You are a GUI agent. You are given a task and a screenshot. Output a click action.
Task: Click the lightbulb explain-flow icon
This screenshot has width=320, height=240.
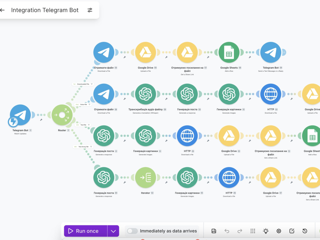[x=266, y=231]
